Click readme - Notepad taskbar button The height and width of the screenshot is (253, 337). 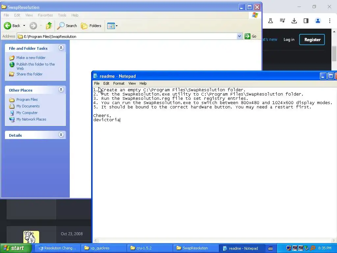point(241,248)
